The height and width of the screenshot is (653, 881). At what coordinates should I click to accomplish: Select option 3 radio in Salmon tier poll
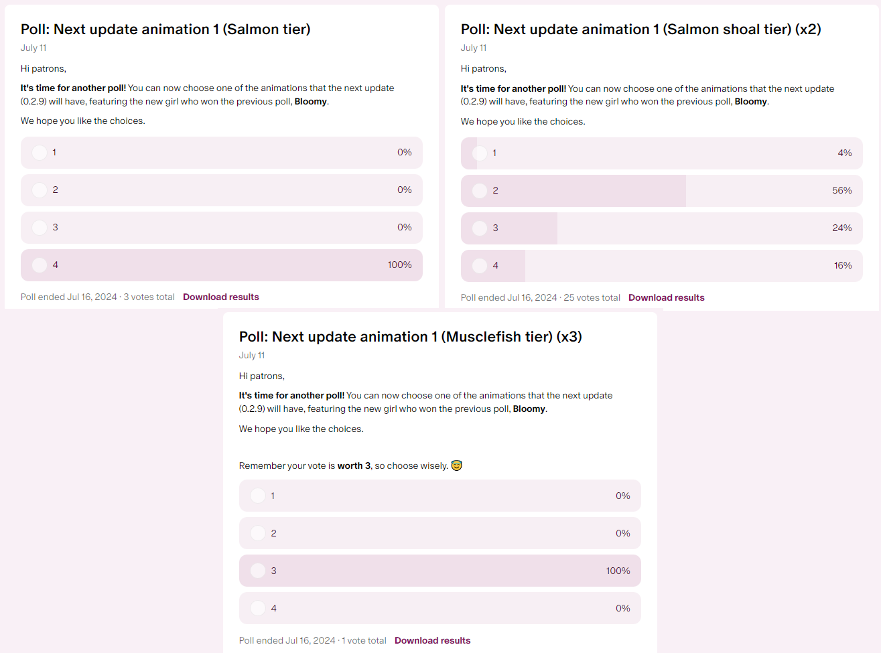coord(40,228)
